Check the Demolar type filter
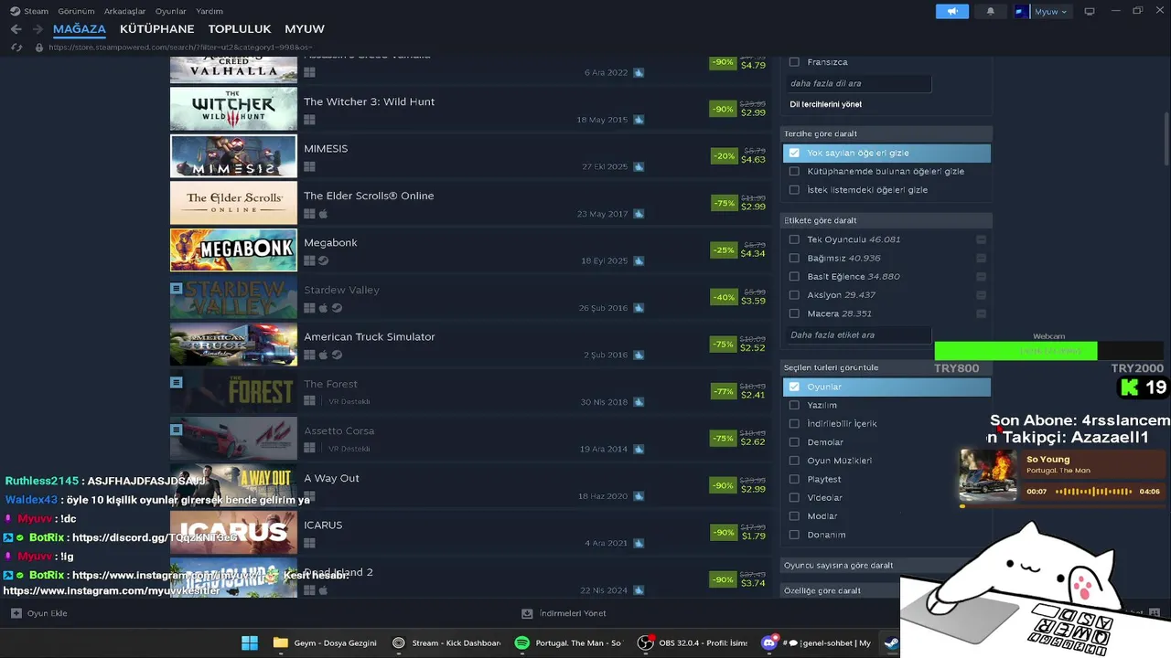Viewport: 1171px width, 658px height. [x=794, y=442]
